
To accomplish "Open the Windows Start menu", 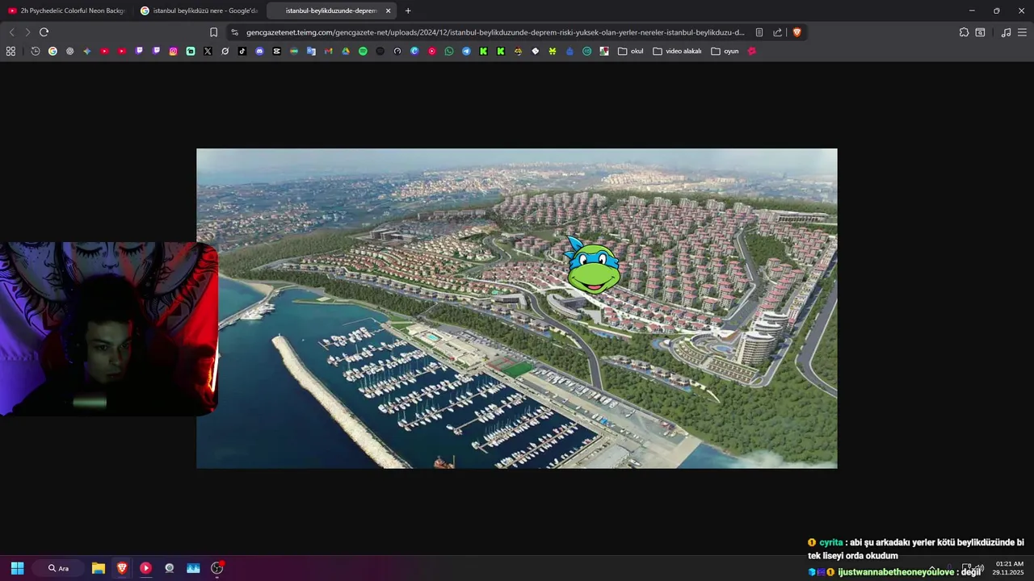I will 17,568.
